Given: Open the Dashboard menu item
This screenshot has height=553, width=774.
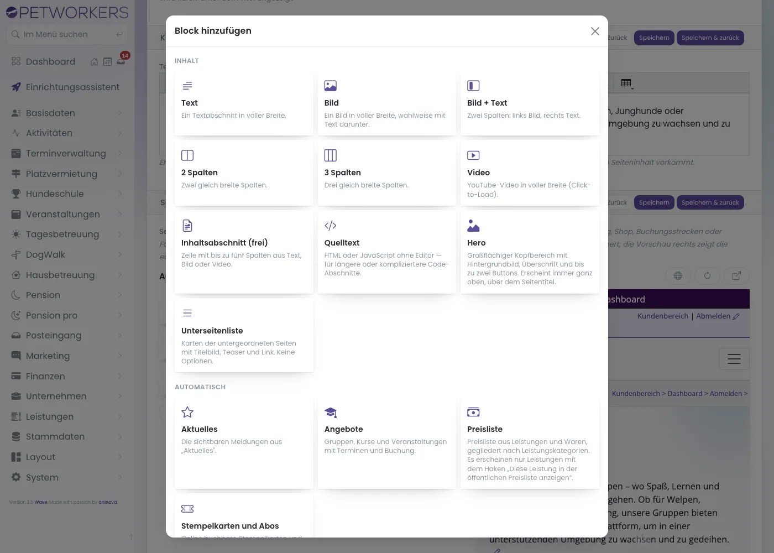Looking at the screenshot, I should pyautogui.click(x=50, y=61).
